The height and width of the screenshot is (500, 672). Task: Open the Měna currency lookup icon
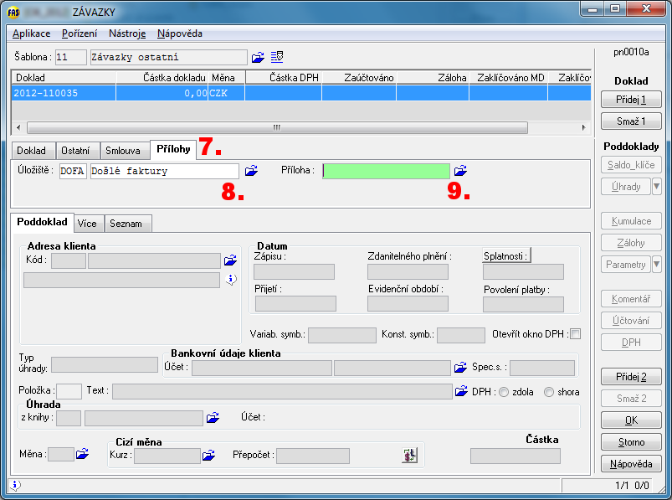pyautogui.click(x=82, y=454)
